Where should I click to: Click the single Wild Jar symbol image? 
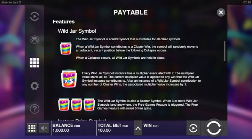pos(65,48)
